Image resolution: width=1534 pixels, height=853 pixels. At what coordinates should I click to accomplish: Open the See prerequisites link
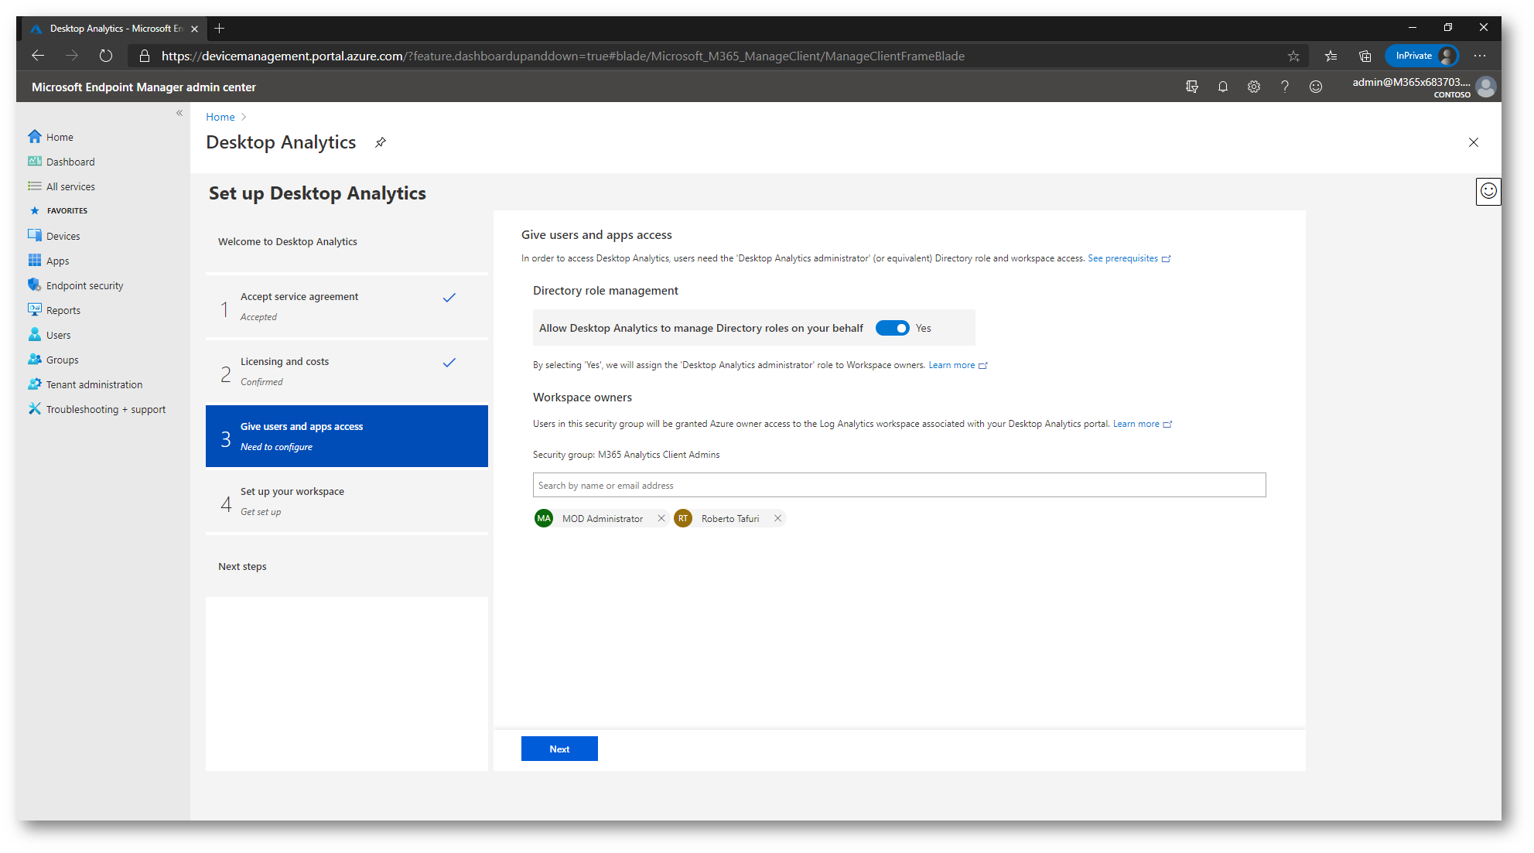point(1129,258)
